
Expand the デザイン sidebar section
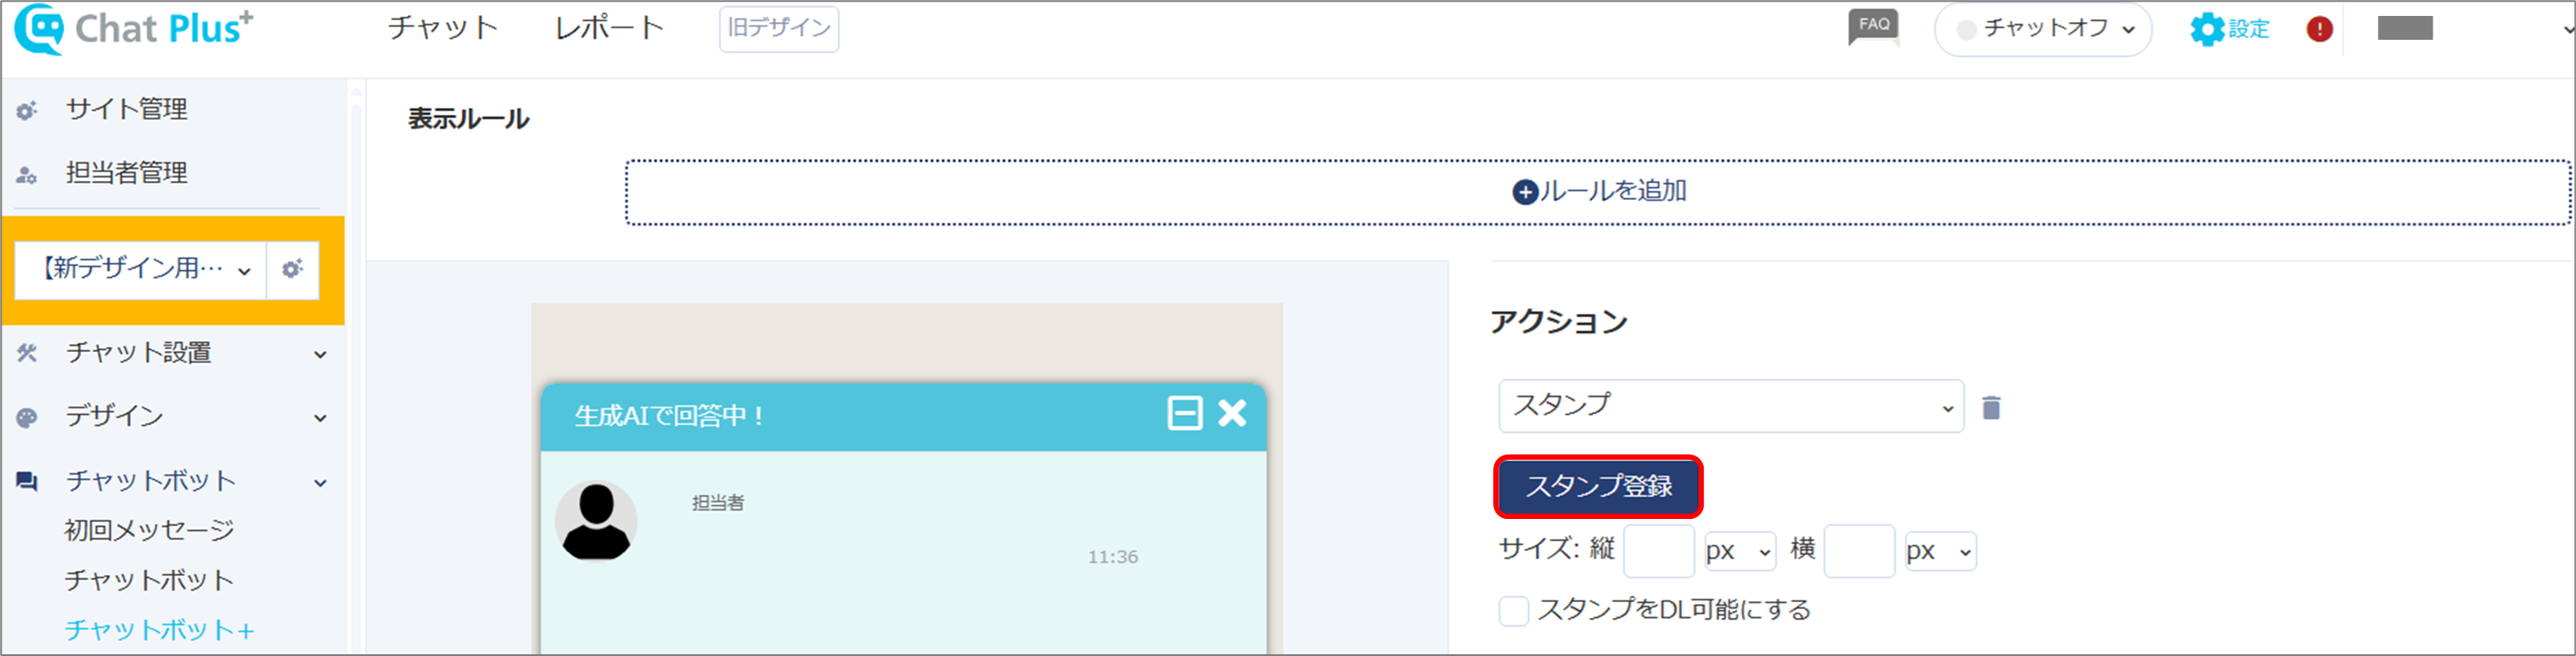172,417
